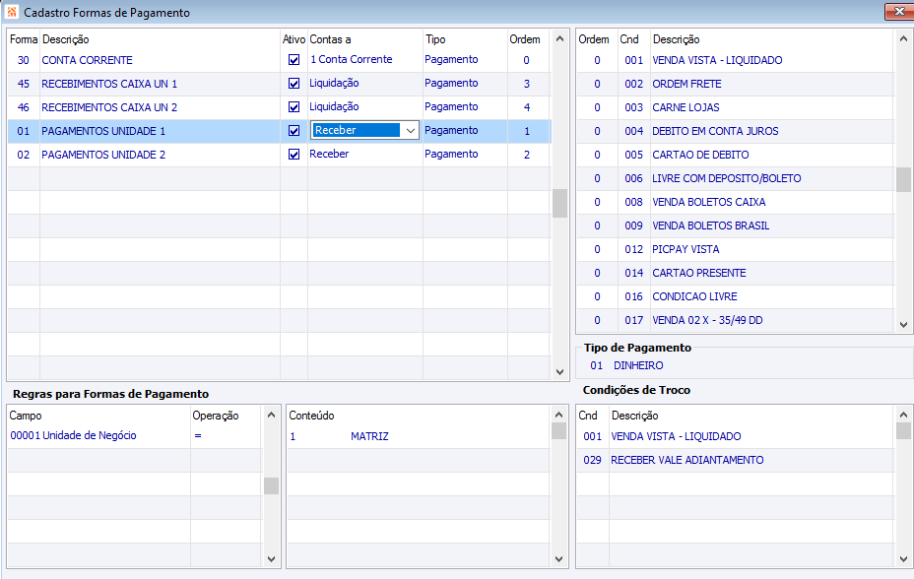Select RECEBIMENTOS CAIXA UN 2 description
Image resolution: width=914 pixels, height=579 pixels.
pyautogui.click(x=109, y=107)
